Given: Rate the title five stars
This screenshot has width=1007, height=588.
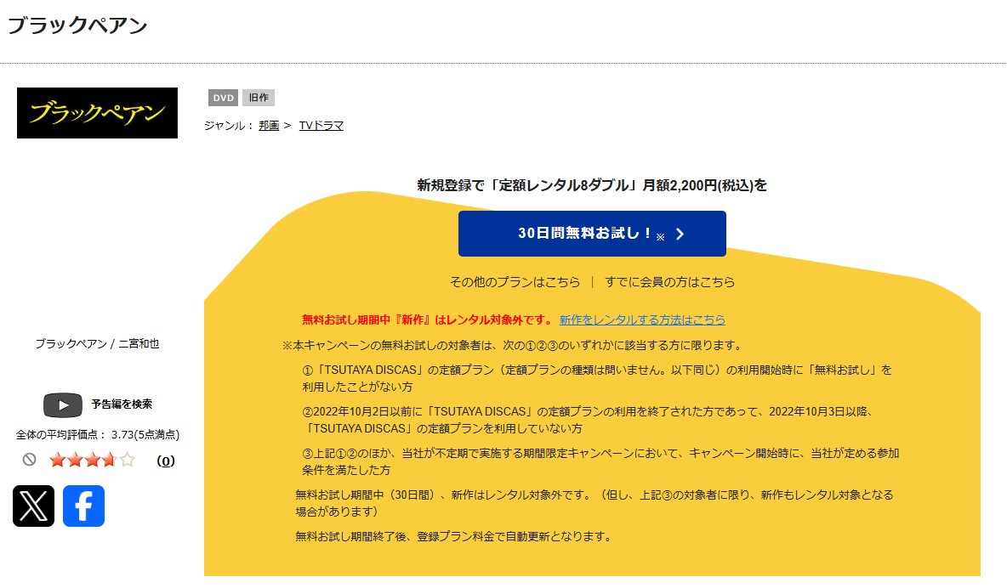Looking at the screenshot, I should tap(128, 460).
